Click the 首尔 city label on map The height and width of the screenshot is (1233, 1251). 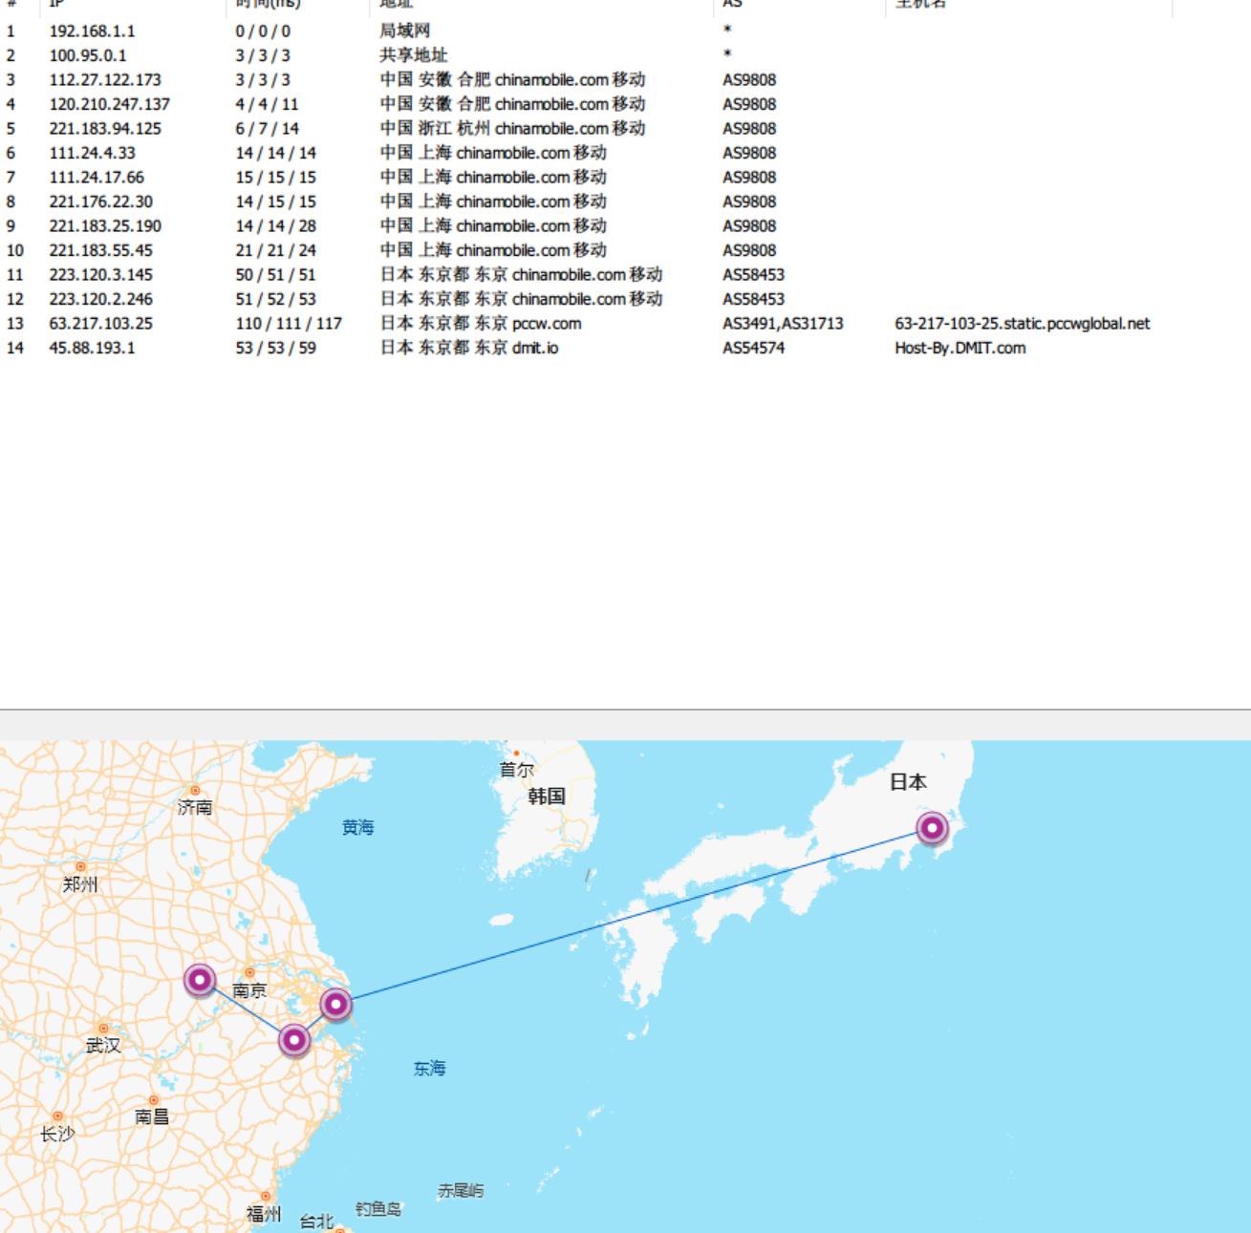(517, 770)
